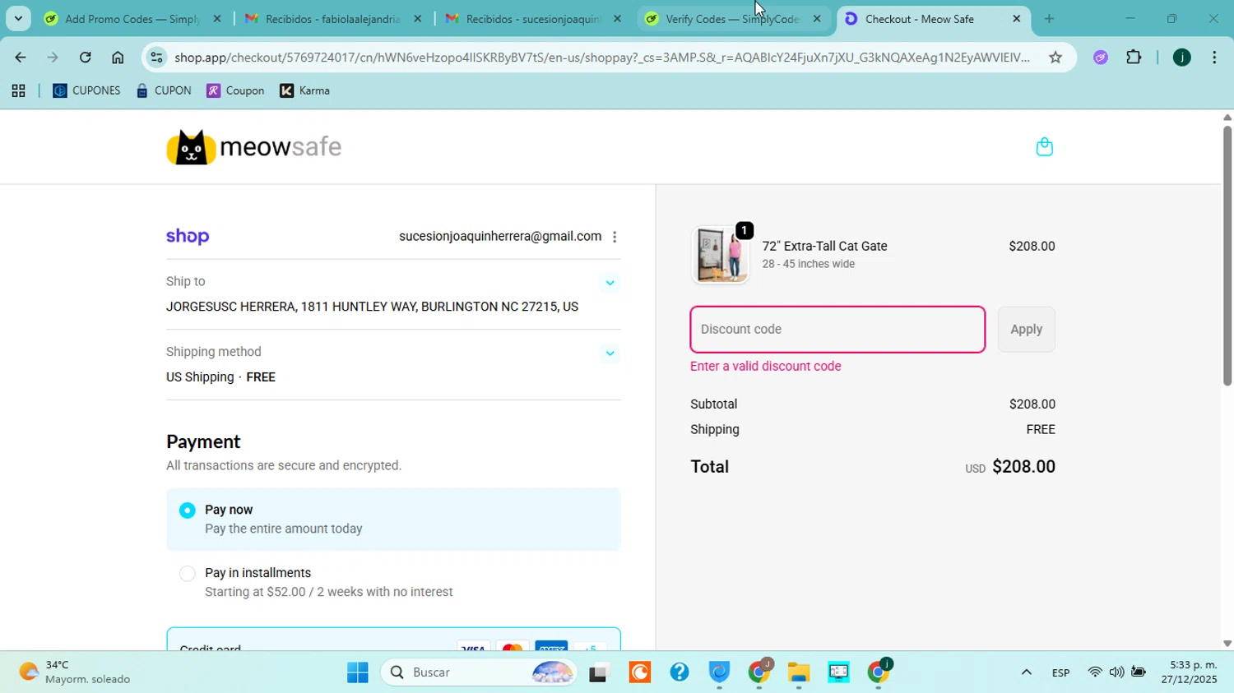Switch to Recibidos sucesionjoaquin Gmail tab
This screenshot has width=1234, height=693.
pyautogui.click(x=533, y=18)
